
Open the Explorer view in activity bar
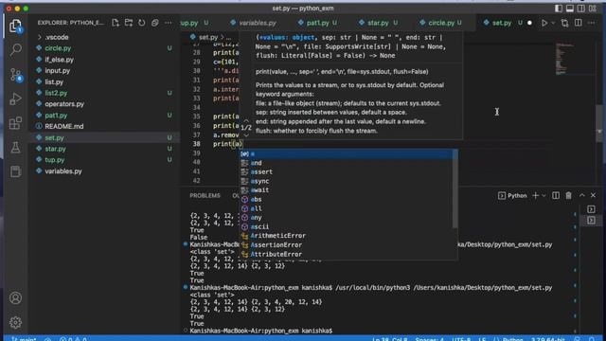pyautogui.click(x=15, y=26)
